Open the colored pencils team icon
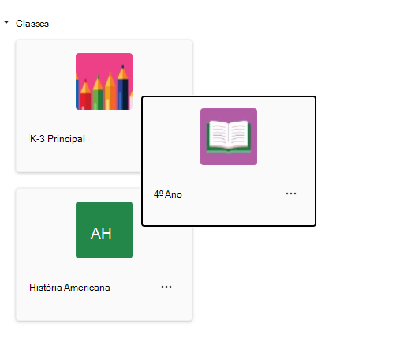396x339 pixels. (104, 81)
